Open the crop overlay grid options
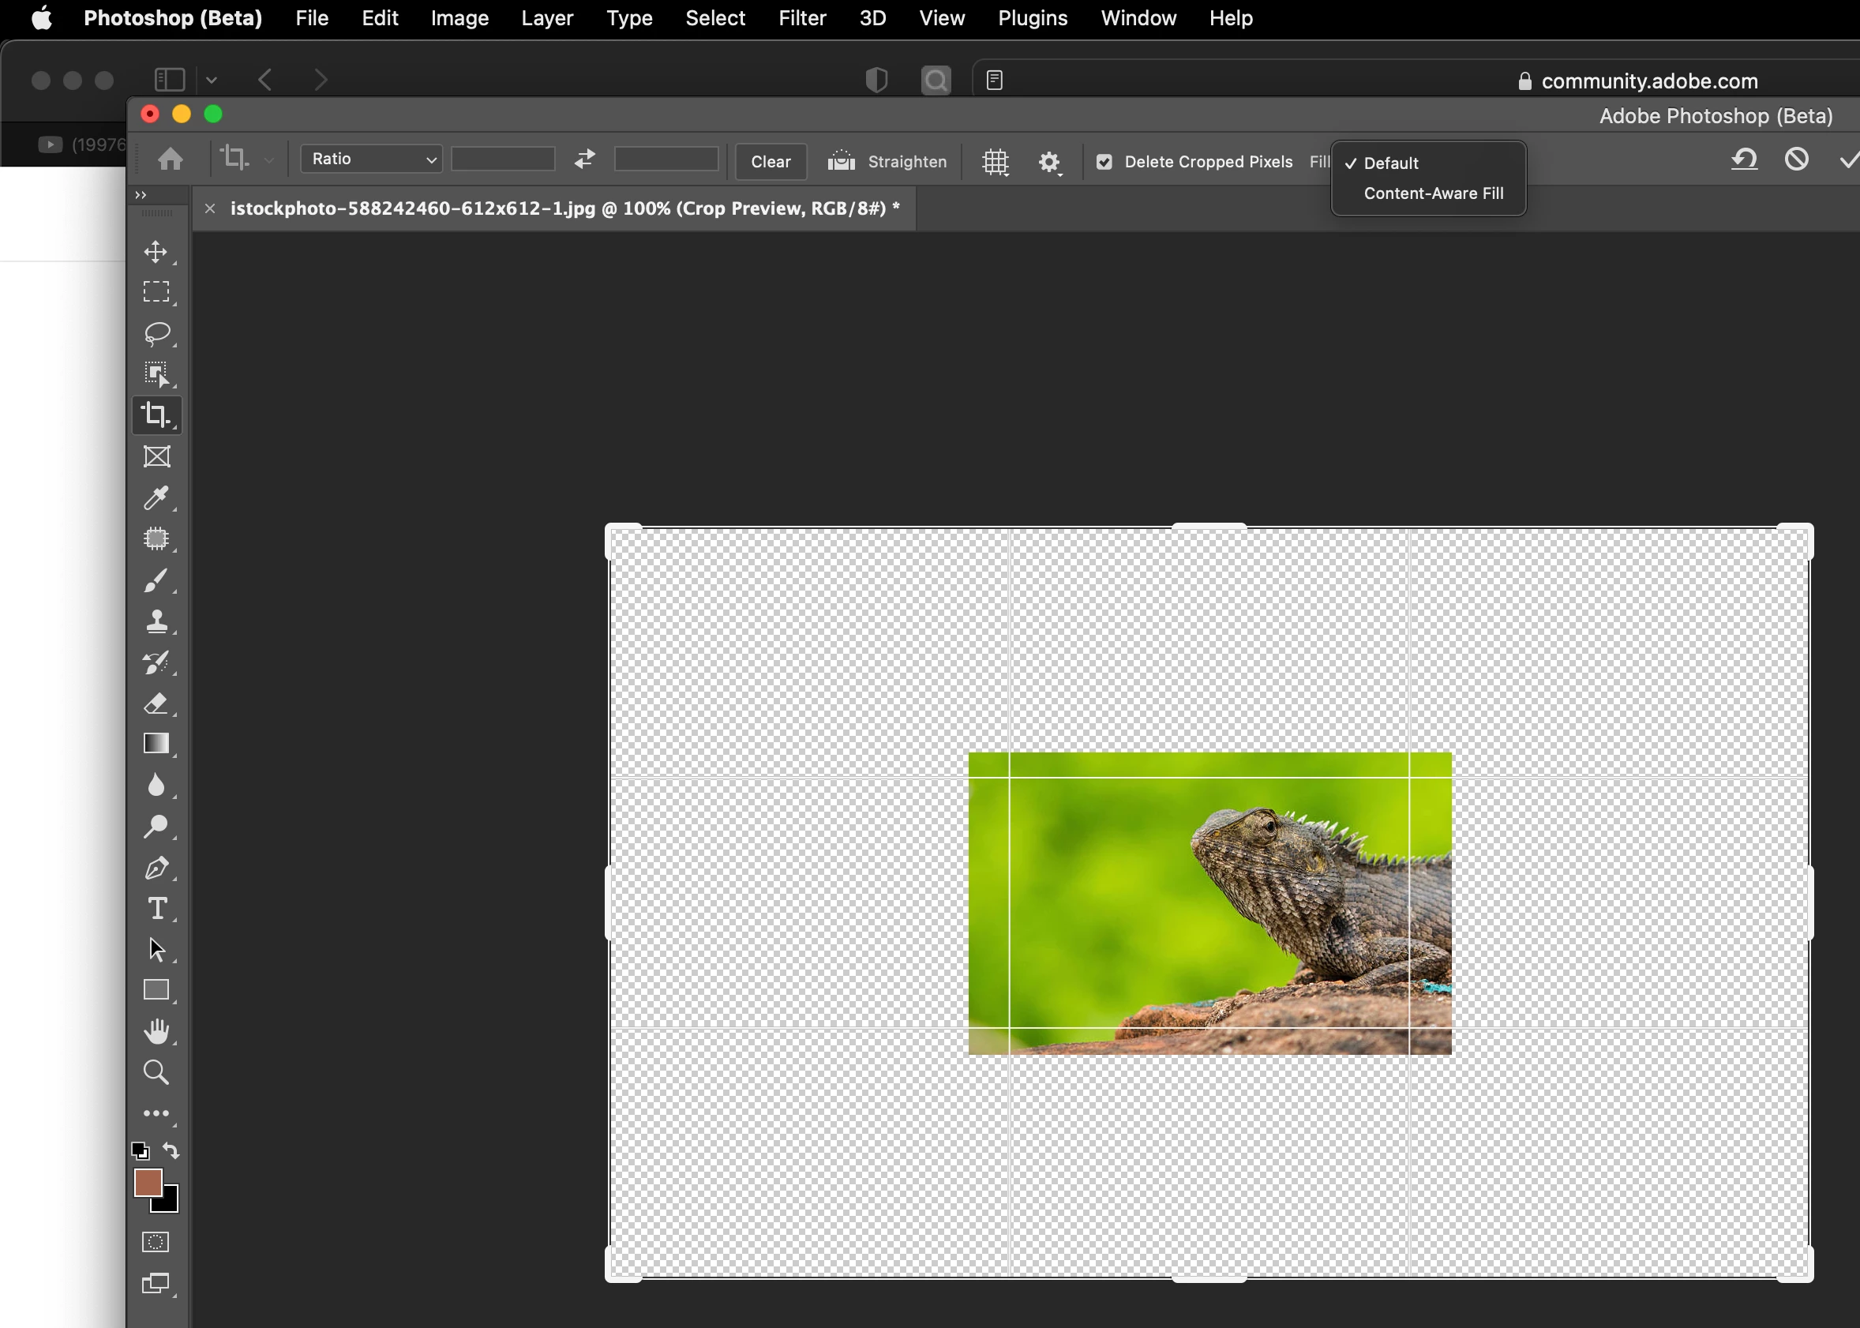This screenshot has width=1860, height=1328. [995, 162]
